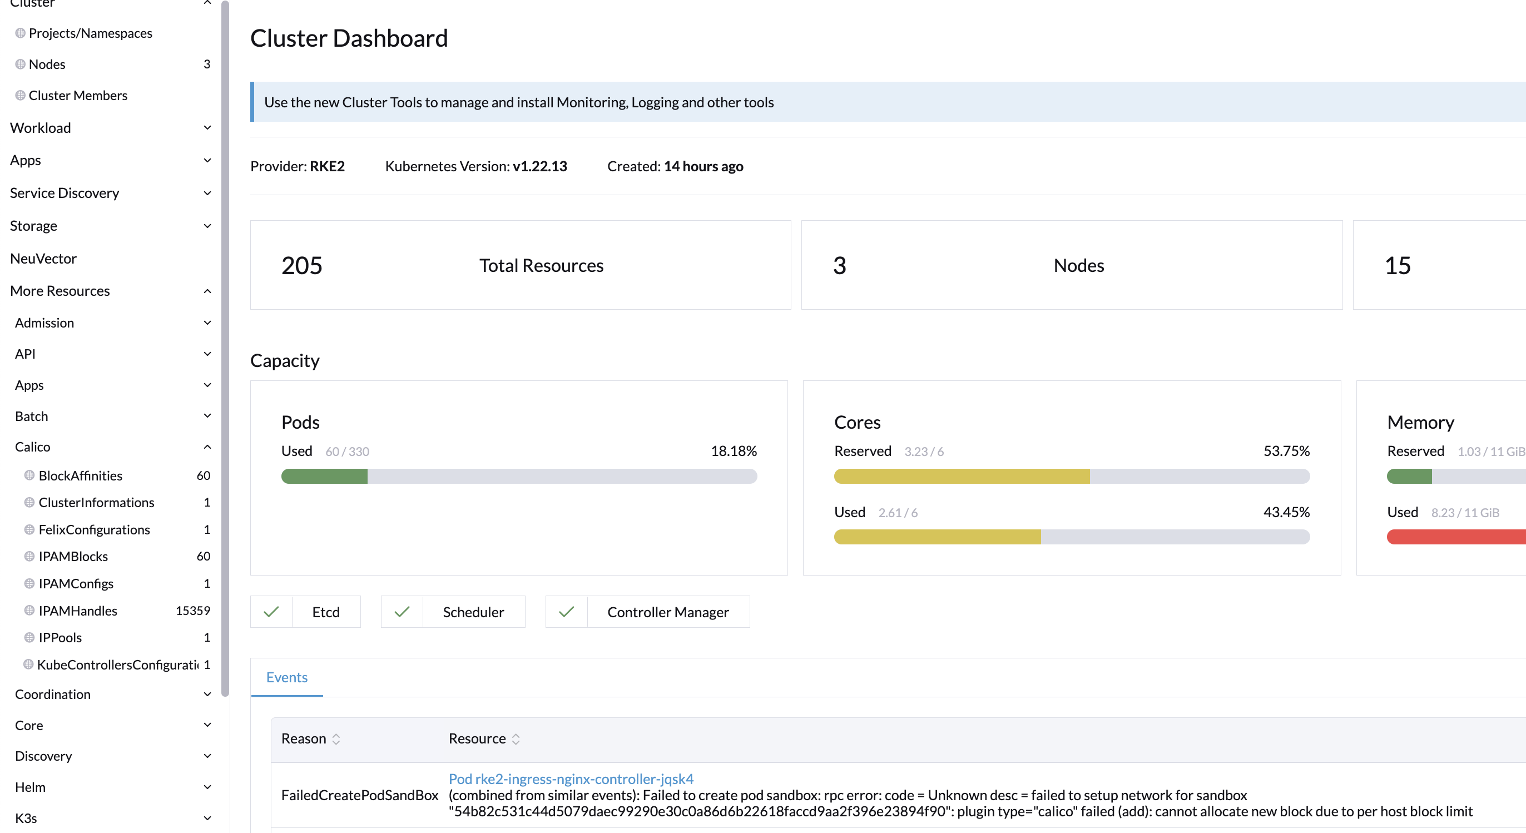
Task: Click the globe icon beside FelixConfigurations
Action: 29,529
